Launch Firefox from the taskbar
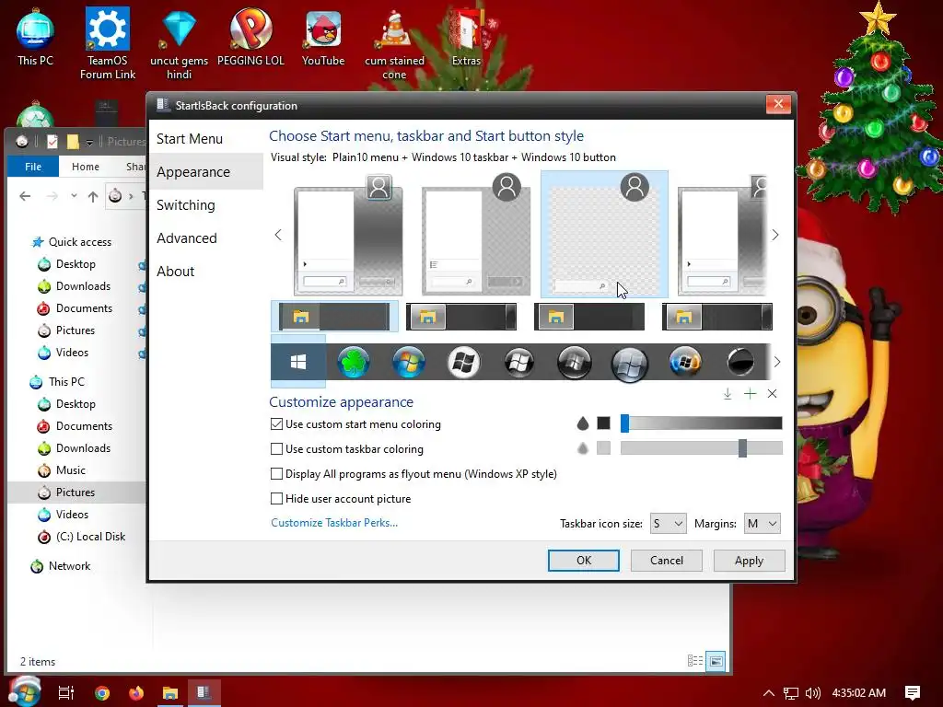 point(136,692)
